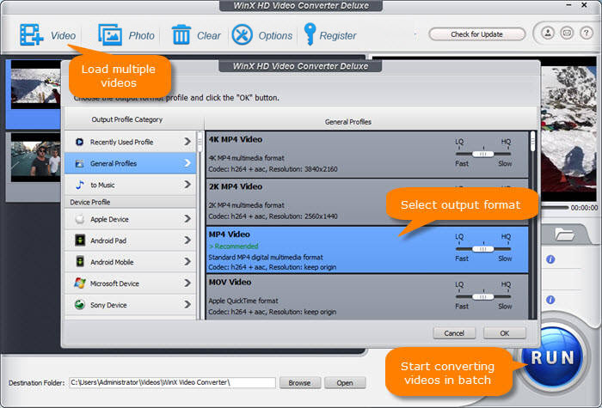Click the help question mark icon
602x408 pixels.
[x=586, y=33]
